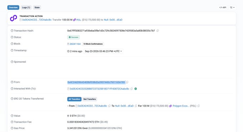Switch to the Overview tab
The width and height of the screenshot is (243, 132).
tap(13, 7)
